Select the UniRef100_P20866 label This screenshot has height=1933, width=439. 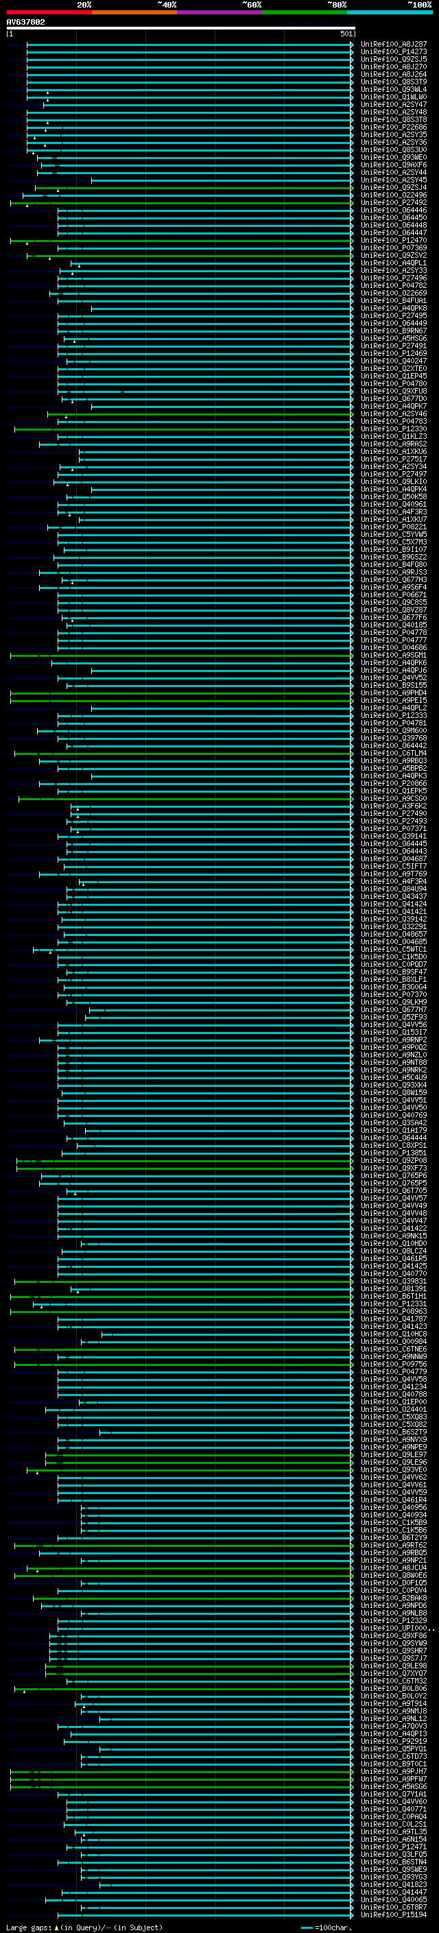point(394,783)
